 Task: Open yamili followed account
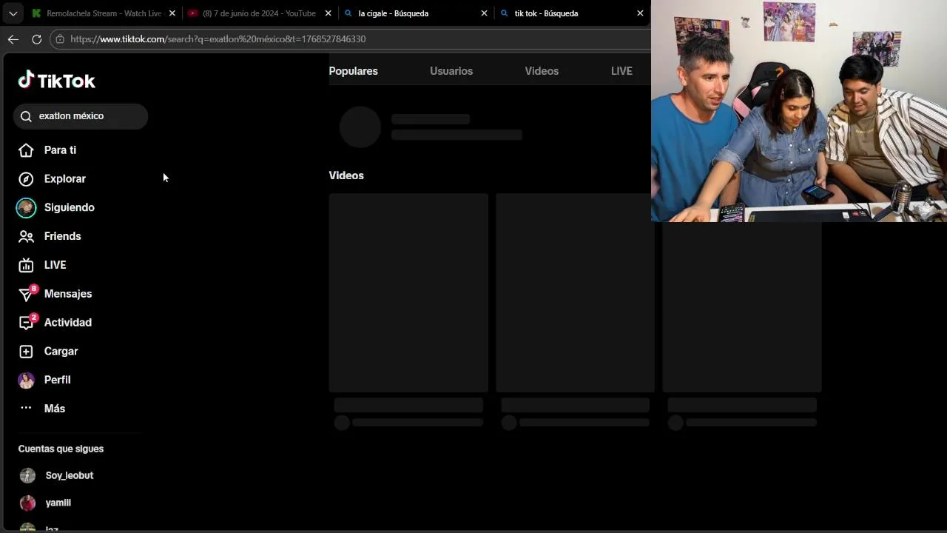coord(58,503)
